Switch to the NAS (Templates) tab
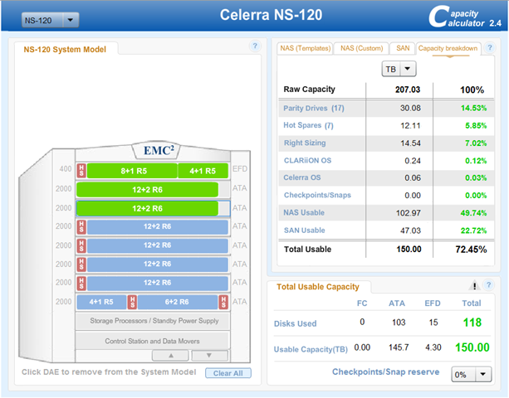 (304, 48)
